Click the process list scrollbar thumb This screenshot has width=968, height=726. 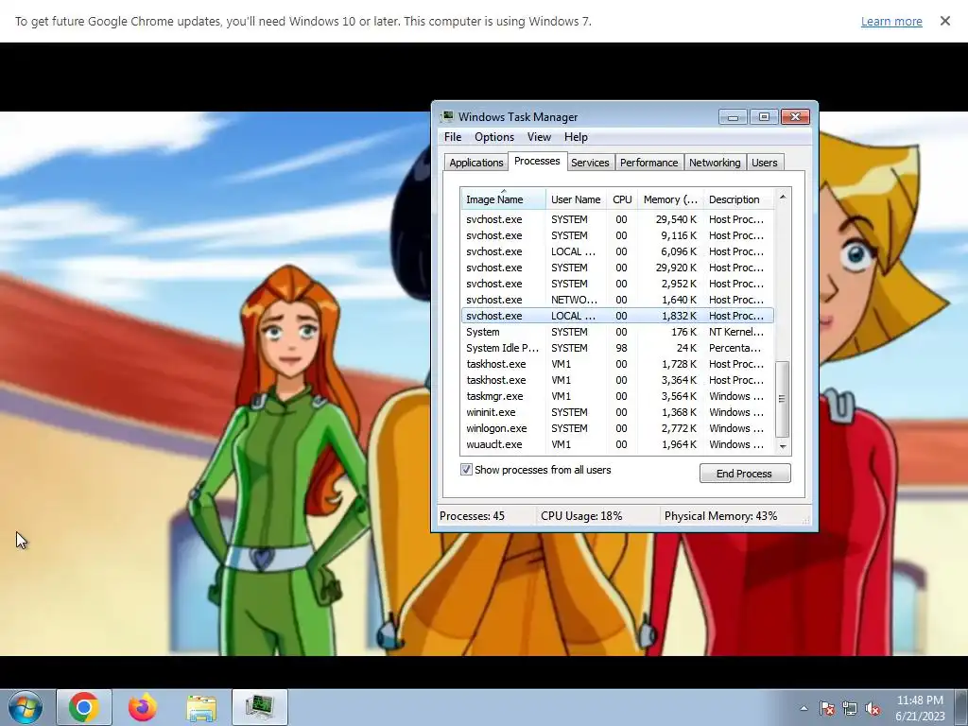point(782,399)
